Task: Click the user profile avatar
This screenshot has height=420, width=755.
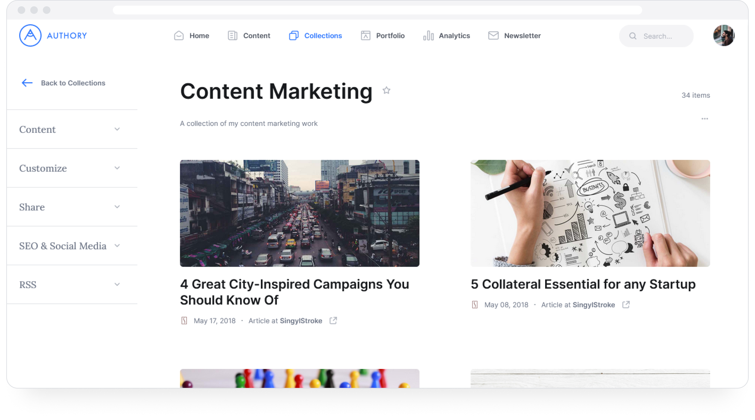Action: (x=723, y=36)
